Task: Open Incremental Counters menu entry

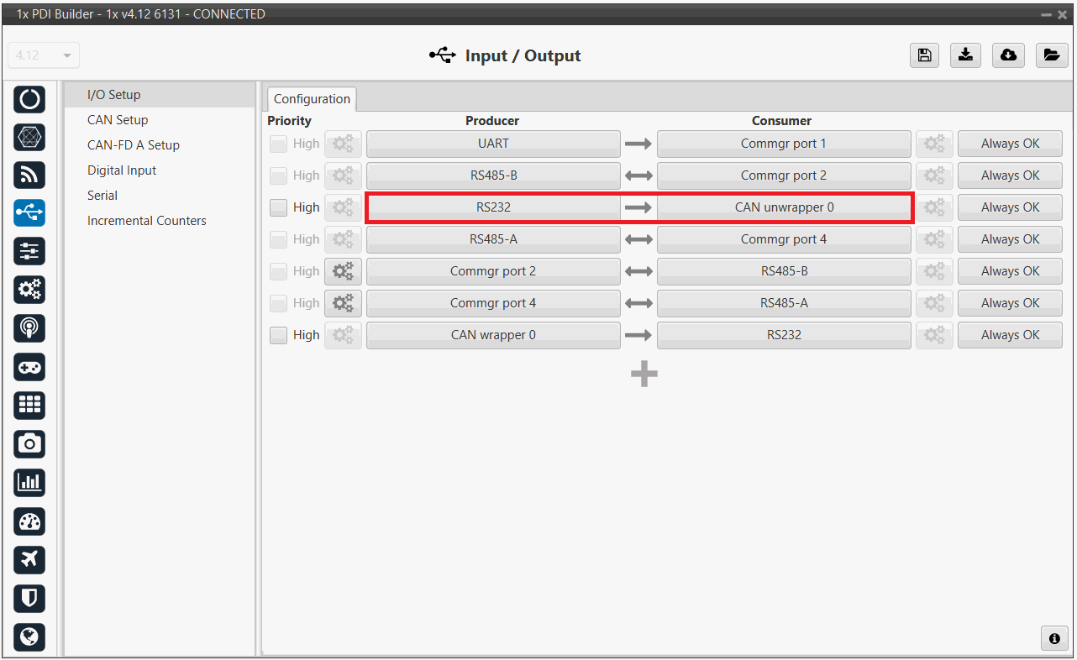Action: [x=147, y=221]
